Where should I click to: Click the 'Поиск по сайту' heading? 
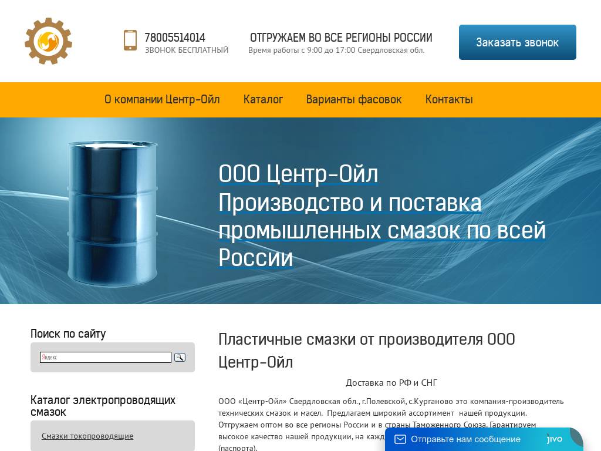pyautogui.click(x=68, y=334)
